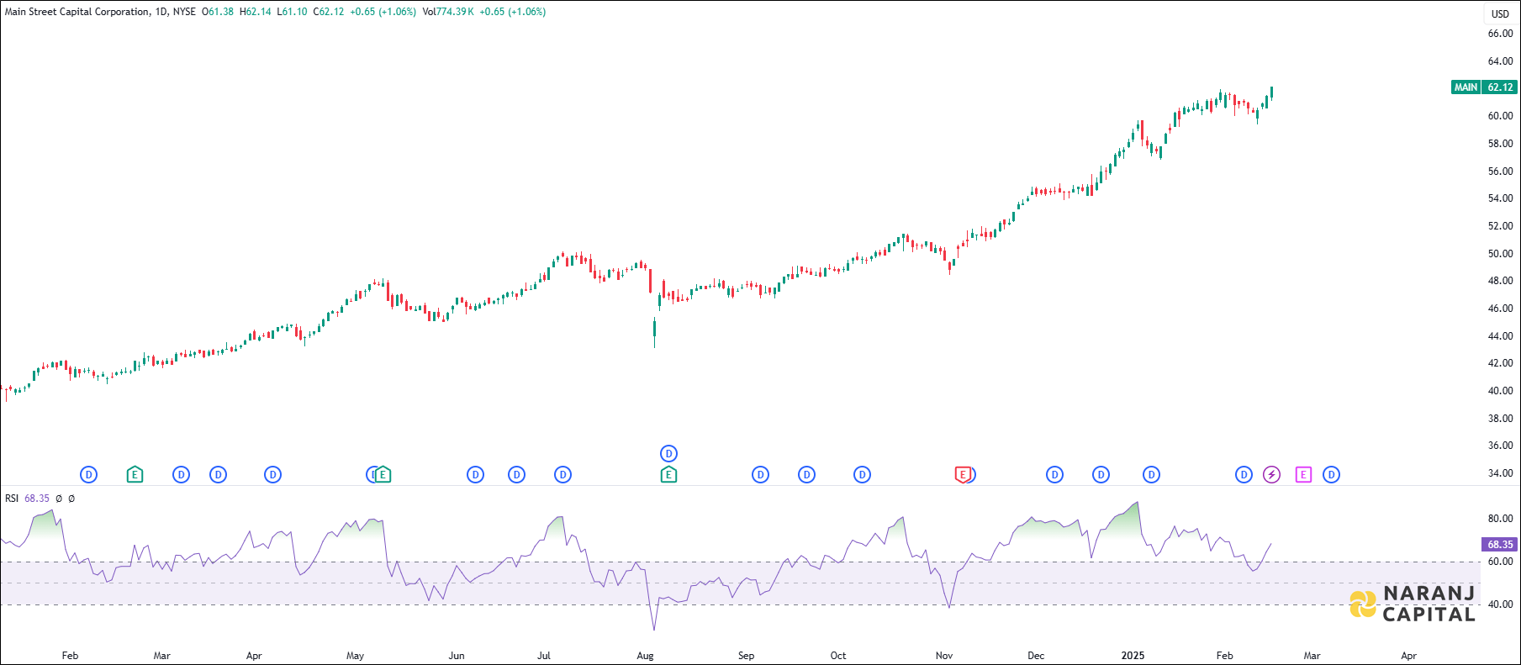The width and height of the screenshot is (1521, 665).
Task: Click the dividend marker in early March 2024
Action: point(181,475)
